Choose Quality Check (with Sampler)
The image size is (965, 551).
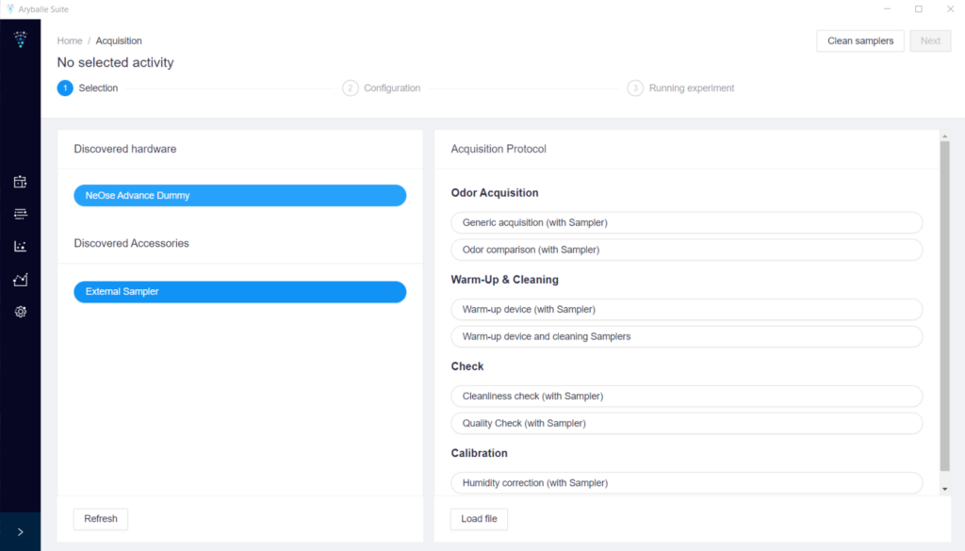click(x=687, y=423)
